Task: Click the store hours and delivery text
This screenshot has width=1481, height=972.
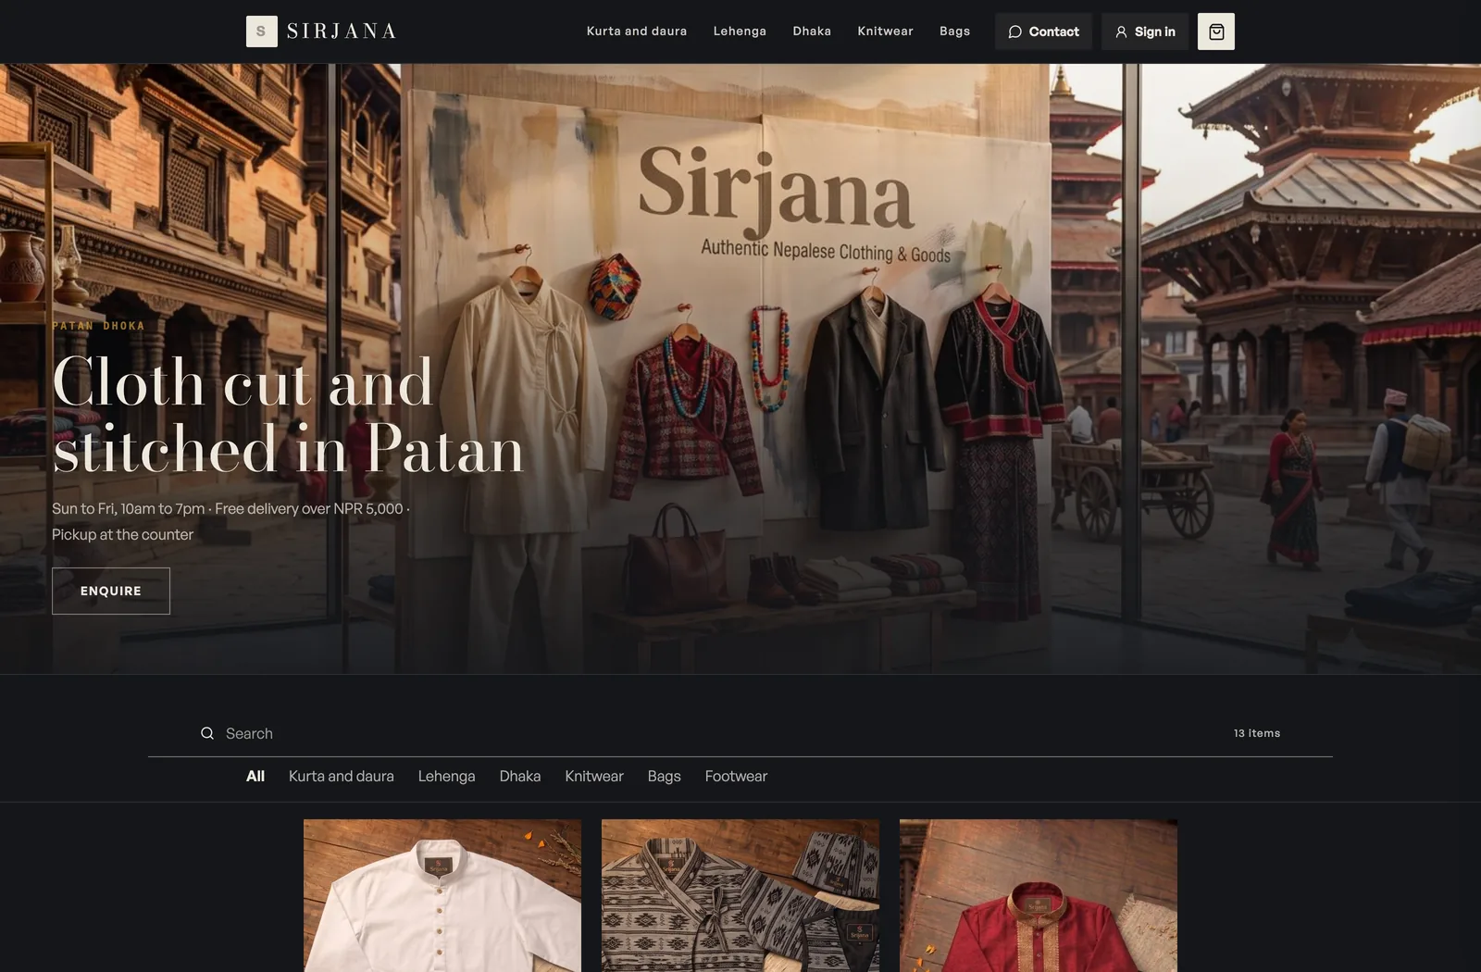Action: click(230, 521)
